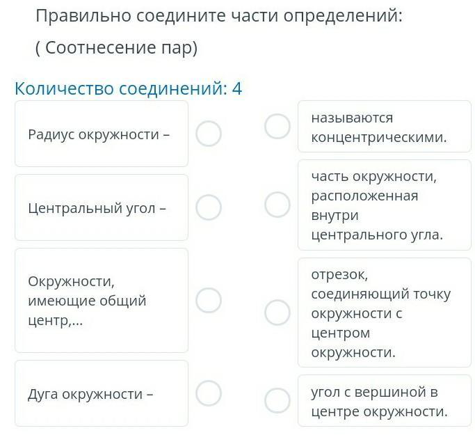This screenshot has height=442, width=475.
Task: Click the Центральный угол card
Action: point(102,207)
